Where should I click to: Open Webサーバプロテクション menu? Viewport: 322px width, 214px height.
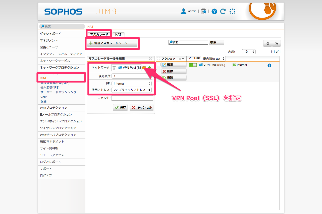tap(62, 135)
